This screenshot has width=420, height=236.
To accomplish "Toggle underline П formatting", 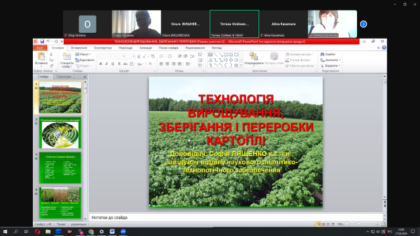I will pos(113,64).
